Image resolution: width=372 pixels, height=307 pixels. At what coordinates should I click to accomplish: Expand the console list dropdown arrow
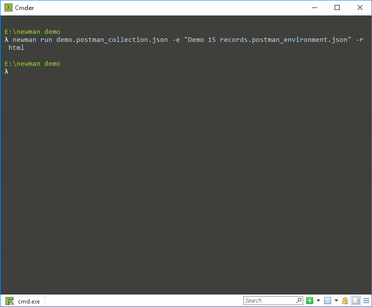(x=337, y=301)
